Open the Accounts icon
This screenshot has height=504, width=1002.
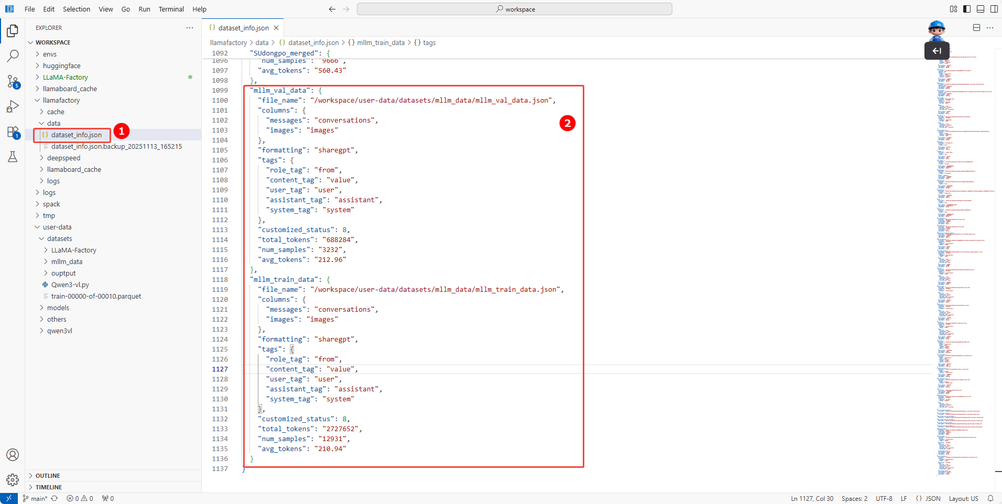[13, 455]
